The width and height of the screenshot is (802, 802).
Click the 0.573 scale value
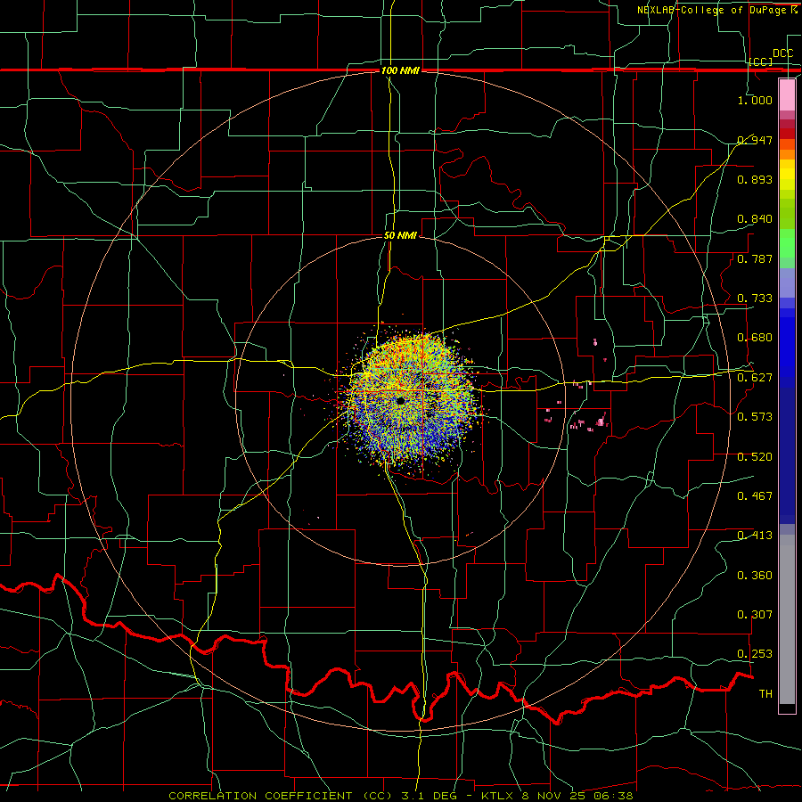(755, 417)
